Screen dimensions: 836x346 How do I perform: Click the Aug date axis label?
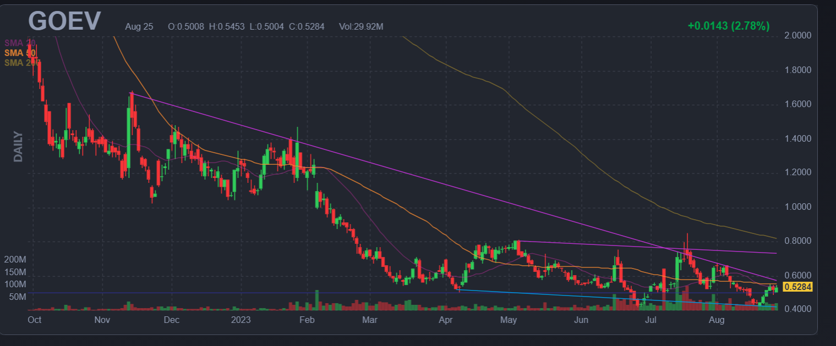click(x=716, y=320)
